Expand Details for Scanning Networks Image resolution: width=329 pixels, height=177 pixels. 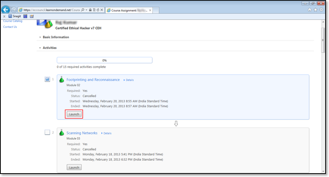click(106, 133)
